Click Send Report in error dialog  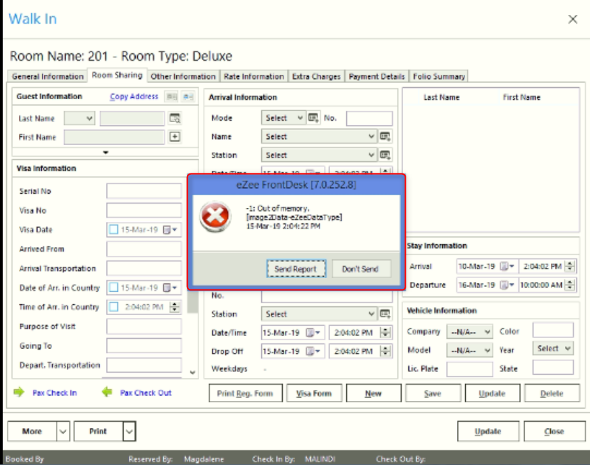(x=296, y=269)
